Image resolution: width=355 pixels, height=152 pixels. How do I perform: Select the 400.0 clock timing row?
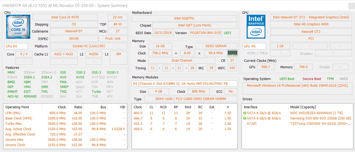[x=185, y=129]
